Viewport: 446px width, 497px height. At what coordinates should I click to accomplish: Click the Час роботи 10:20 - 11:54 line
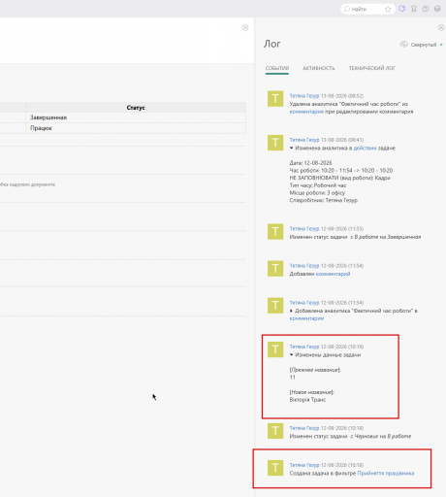tap(341, 170)
